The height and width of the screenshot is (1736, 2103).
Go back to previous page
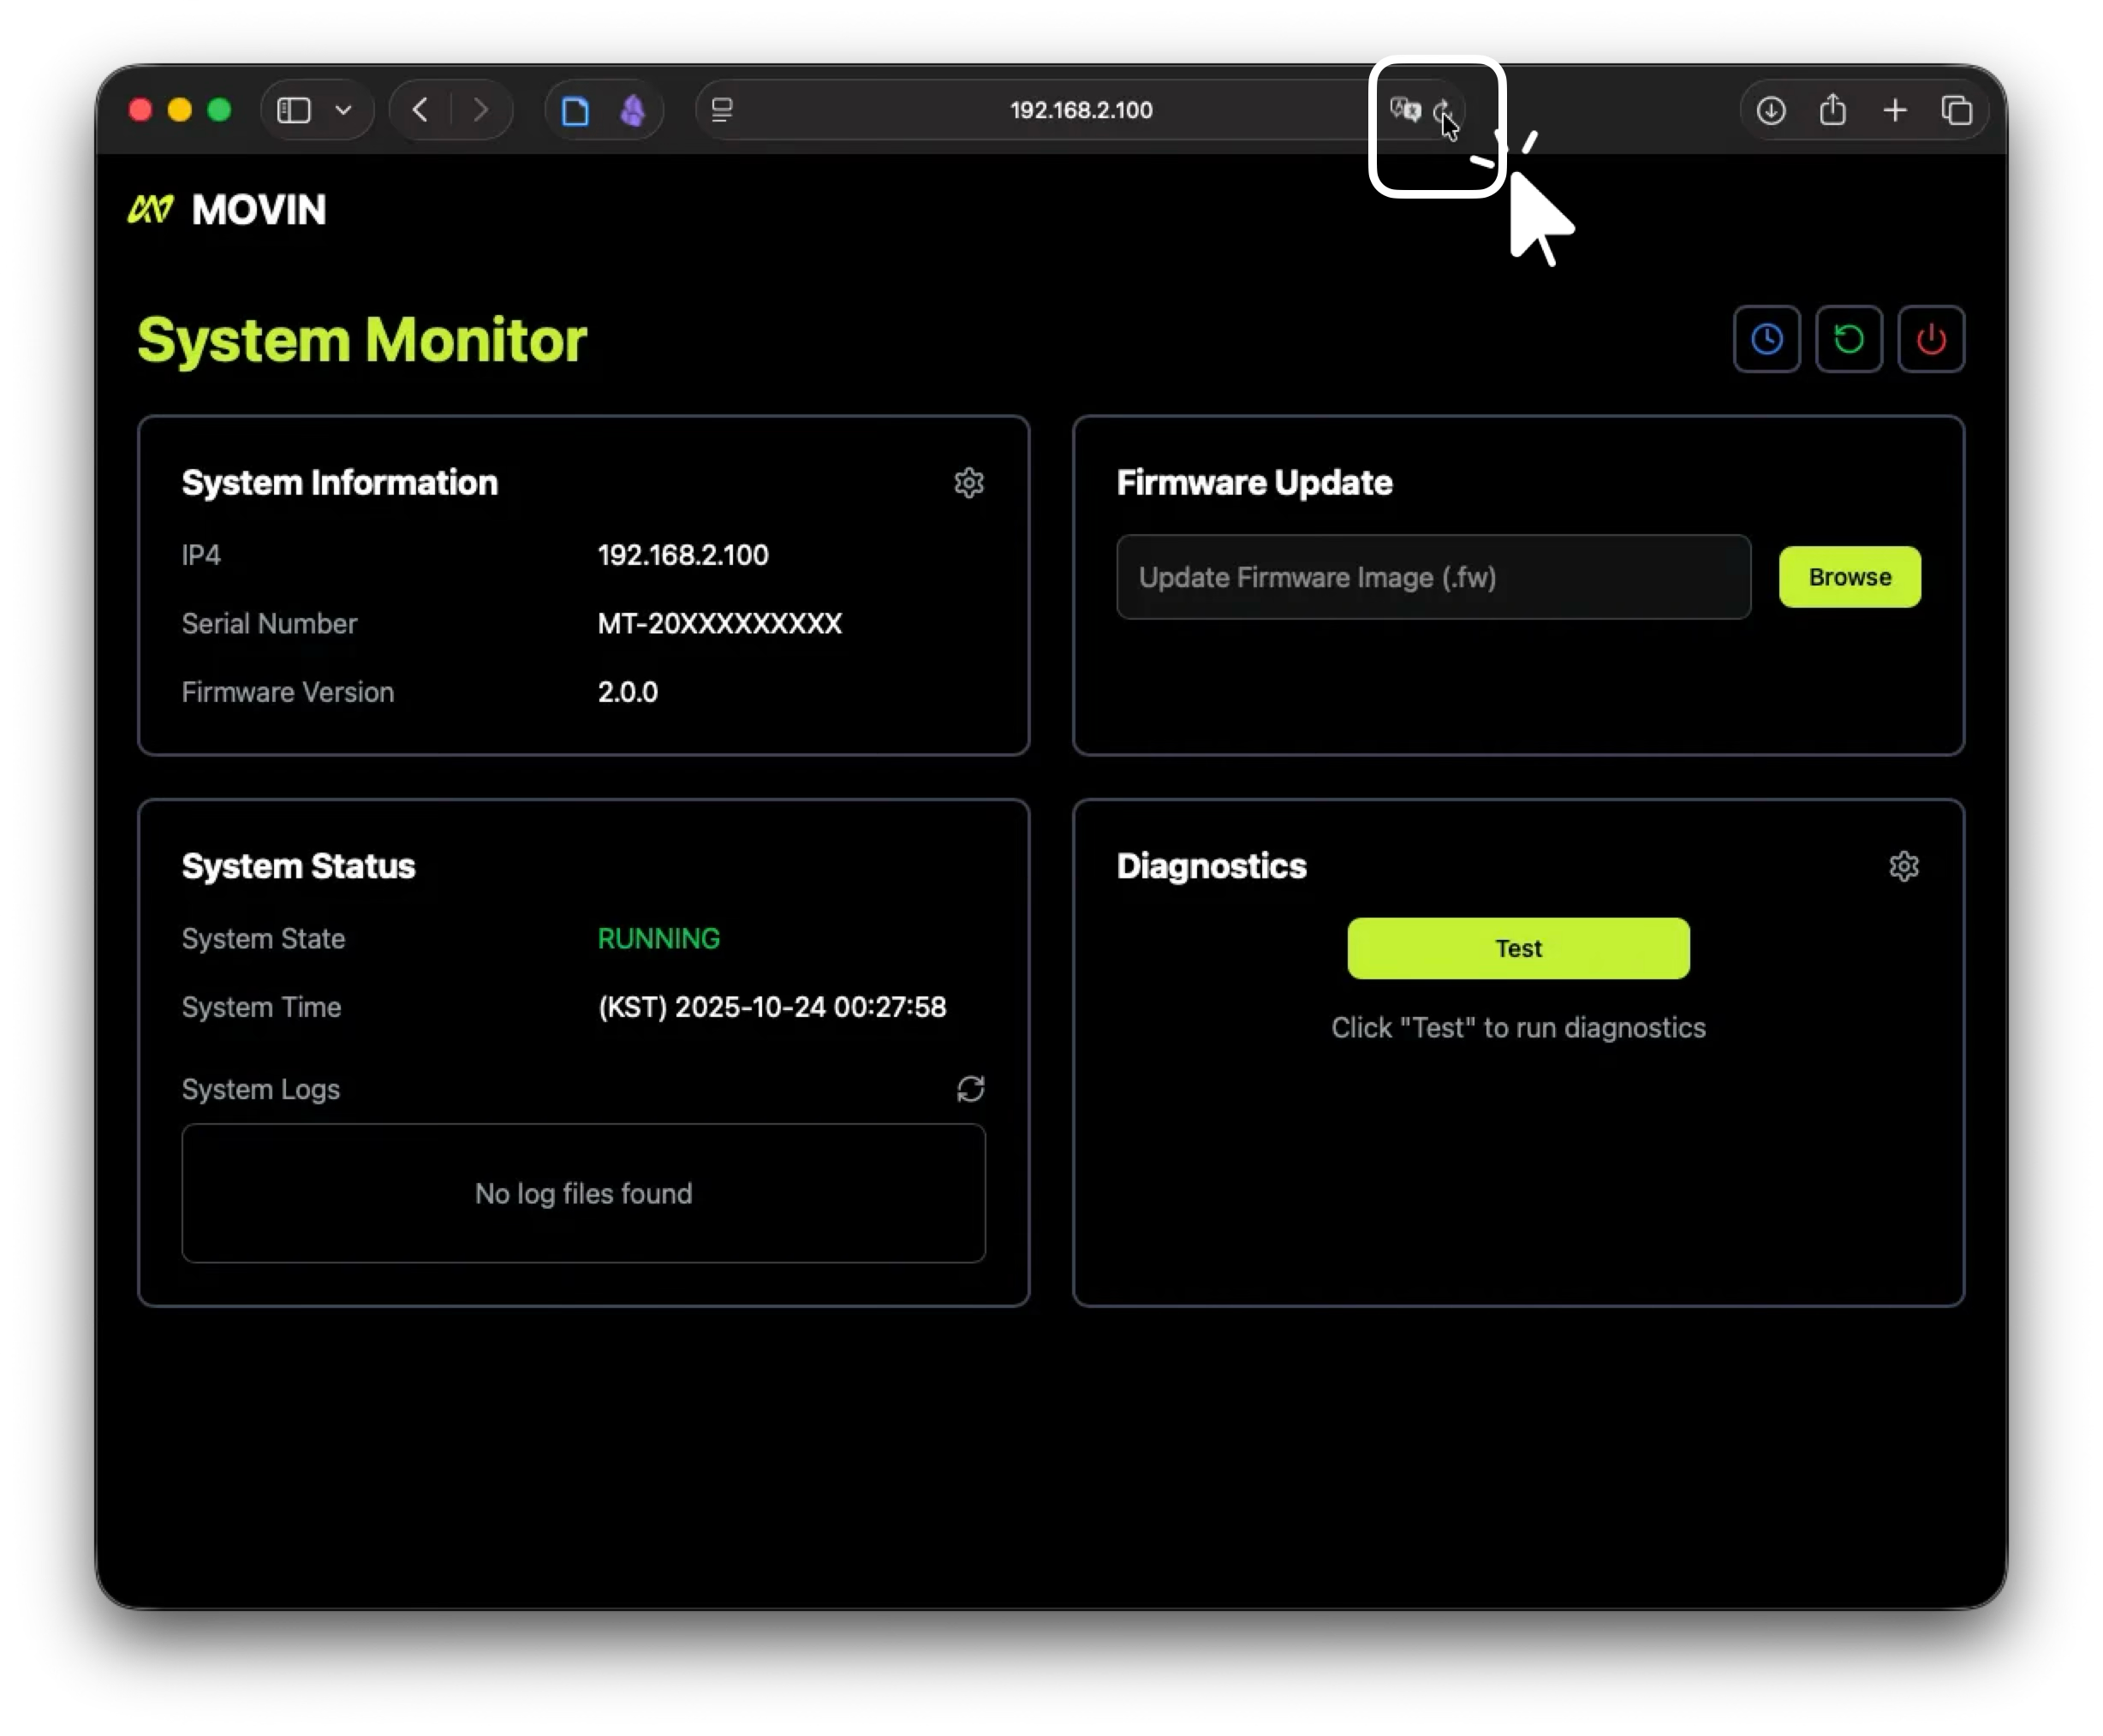click(x=420, y=110)
